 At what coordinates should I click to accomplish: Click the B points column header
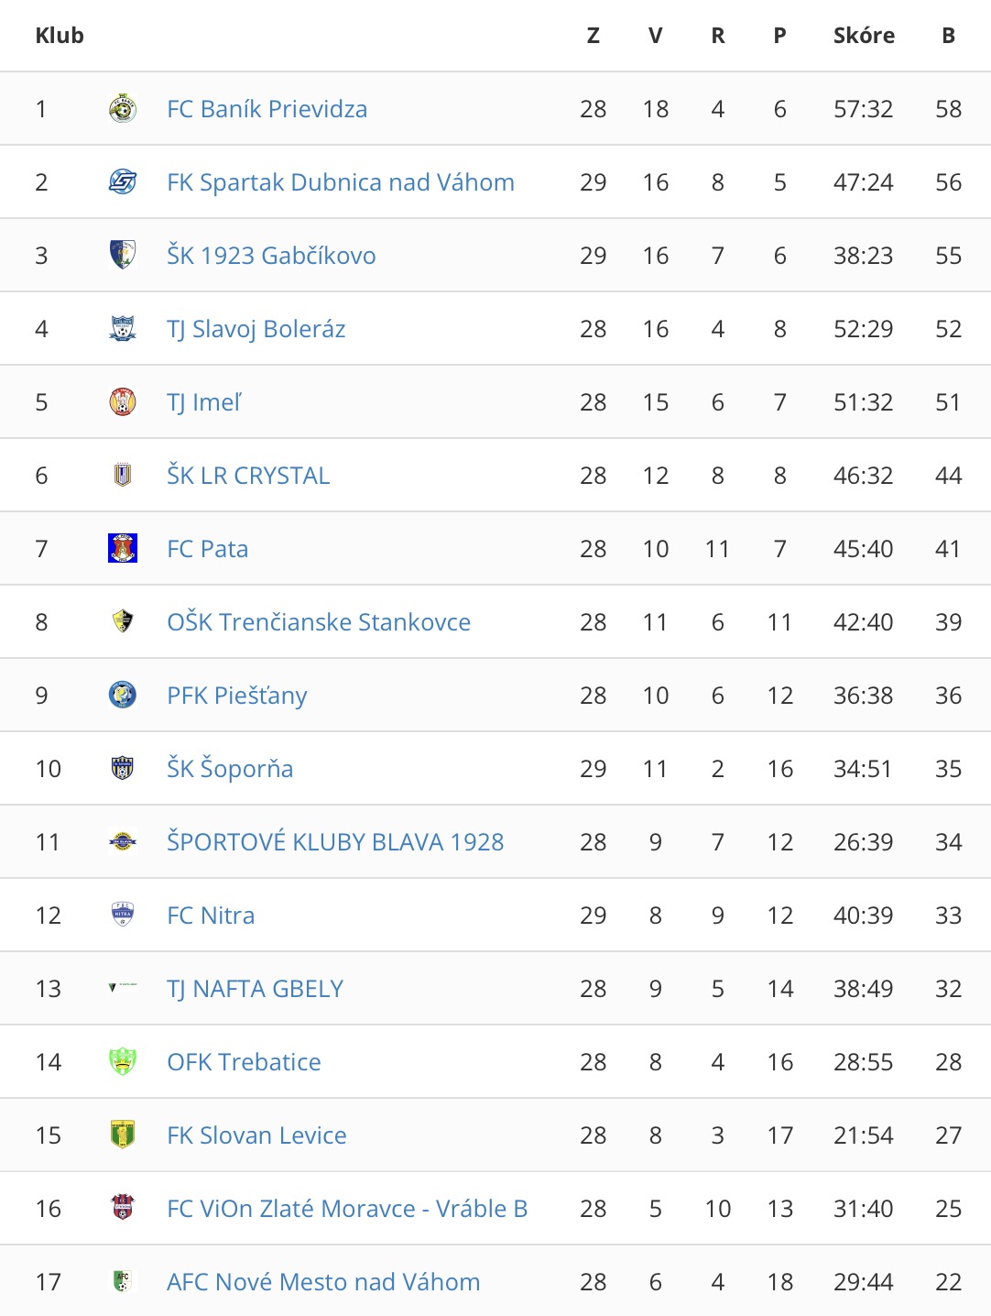[949, 36]
